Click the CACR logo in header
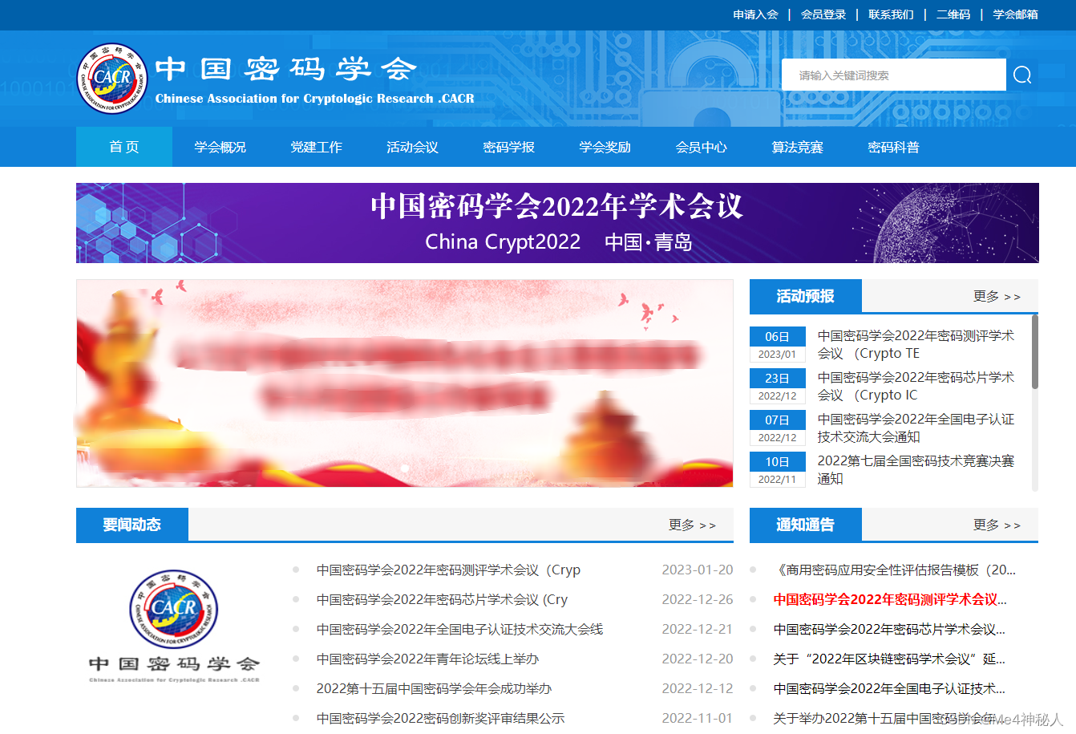 click(x=112, y=78)
